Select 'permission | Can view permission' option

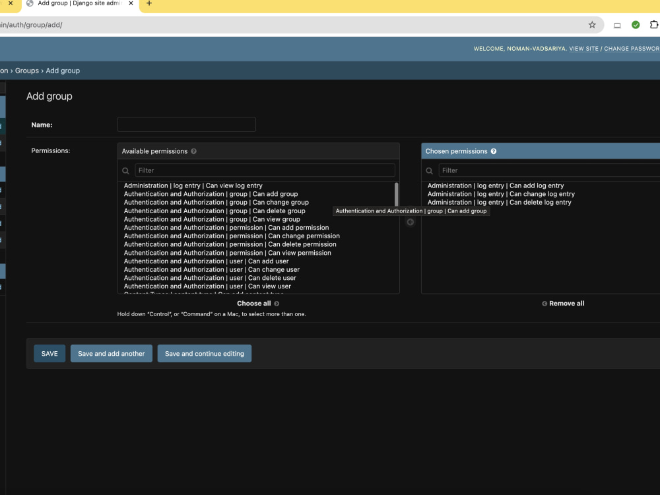click(x=228, y=253)
